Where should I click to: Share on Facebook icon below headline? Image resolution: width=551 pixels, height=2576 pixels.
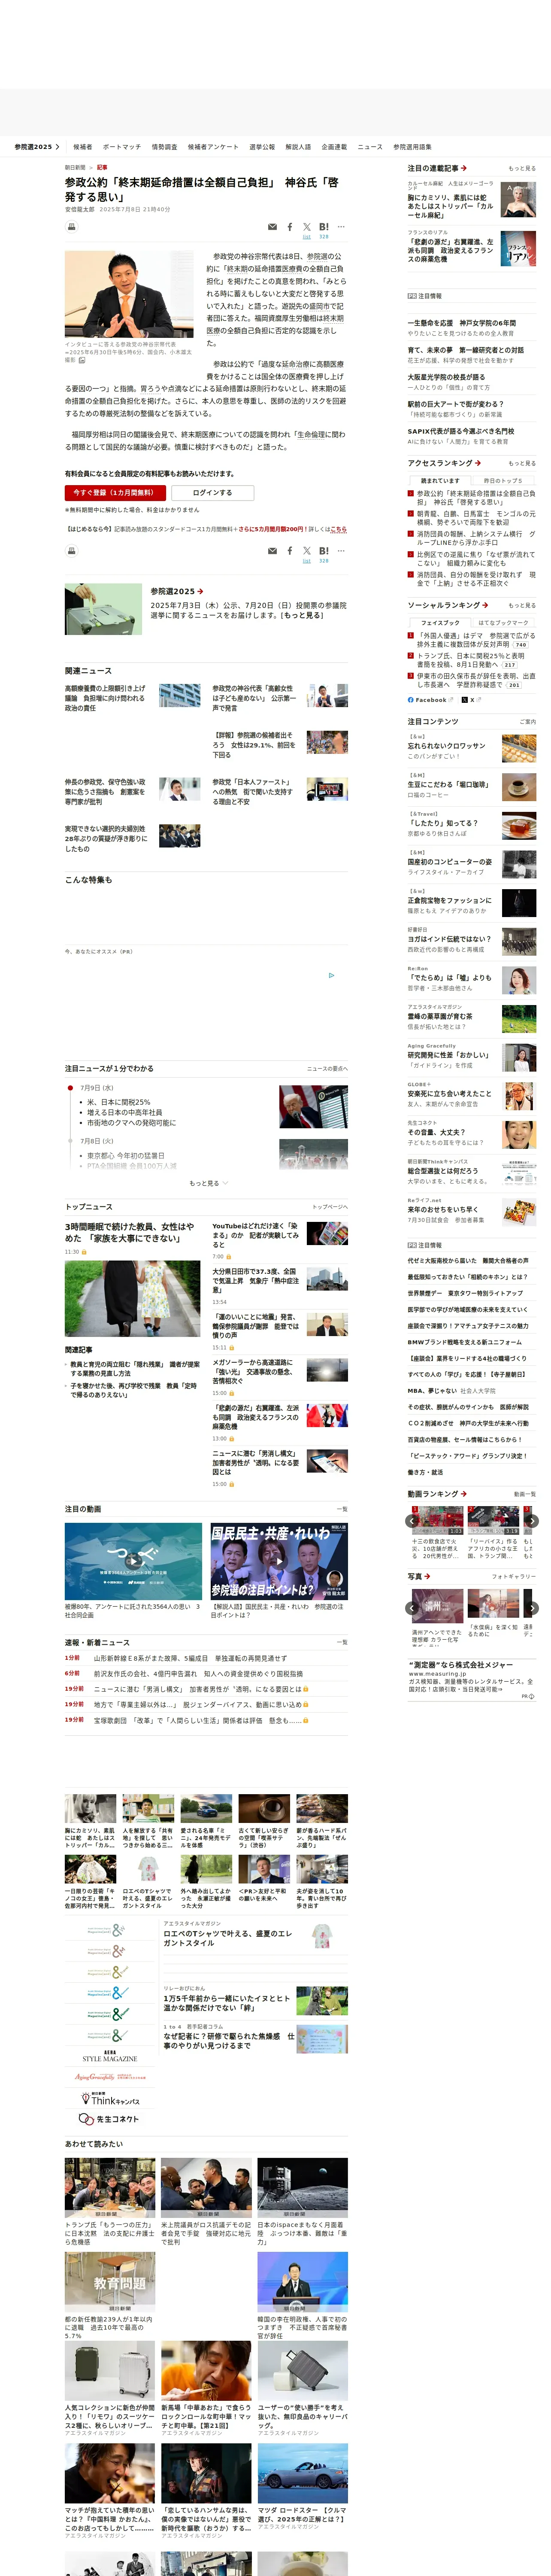290,227
